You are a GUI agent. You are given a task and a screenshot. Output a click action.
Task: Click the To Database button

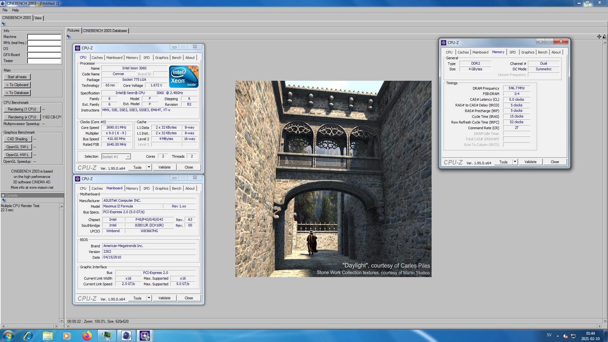coord(17,93)
